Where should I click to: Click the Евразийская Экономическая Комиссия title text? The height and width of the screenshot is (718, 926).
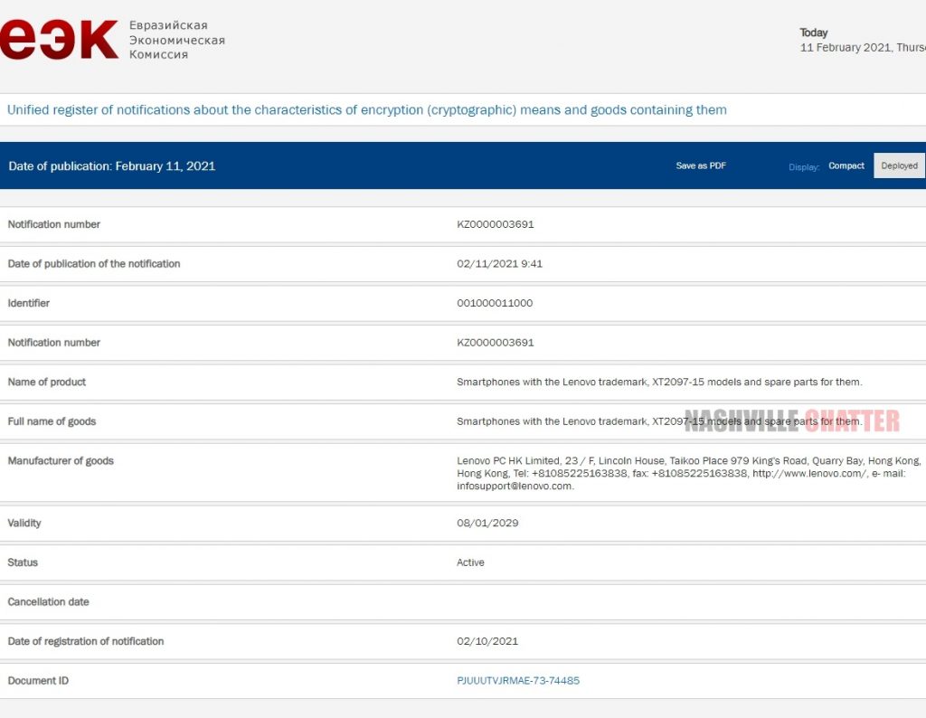click(176, 40)
